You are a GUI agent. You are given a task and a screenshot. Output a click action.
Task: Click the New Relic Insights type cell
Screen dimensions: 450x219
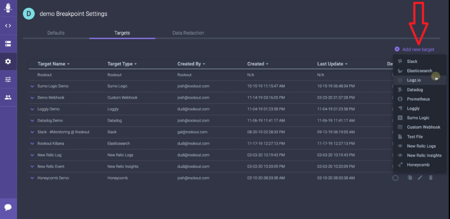[x=123, y=166]
